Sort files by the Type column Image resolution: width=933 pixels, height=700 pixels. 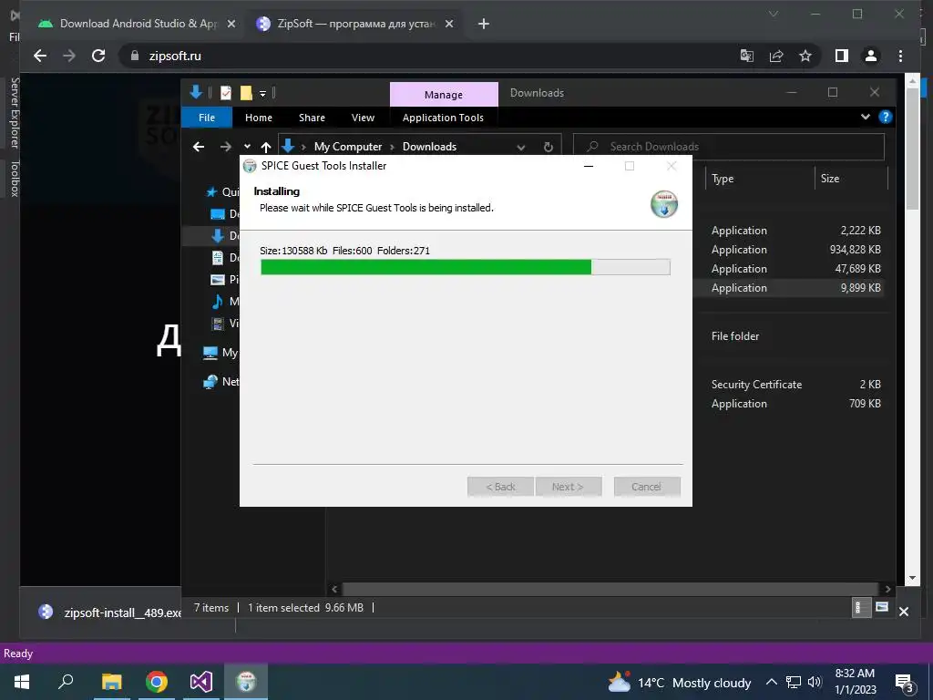tap(760, 179)
